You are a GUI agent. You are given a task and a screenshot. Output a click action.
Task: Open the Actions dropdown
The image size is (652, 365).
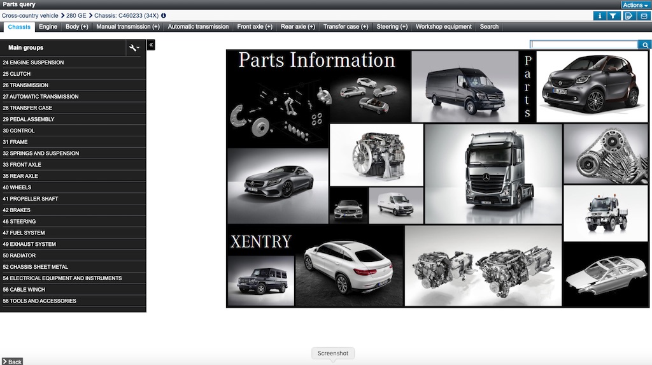click(635, 5)
